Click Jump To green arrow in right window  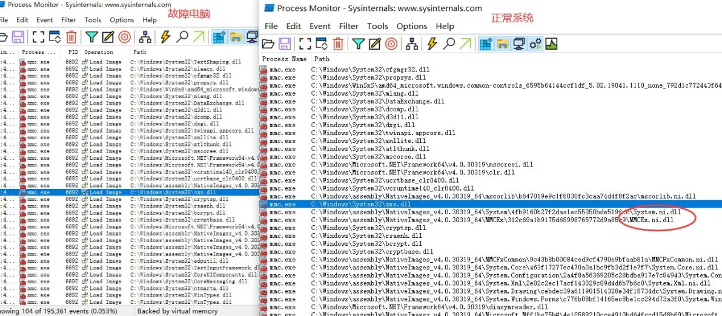tap(465, 44)
